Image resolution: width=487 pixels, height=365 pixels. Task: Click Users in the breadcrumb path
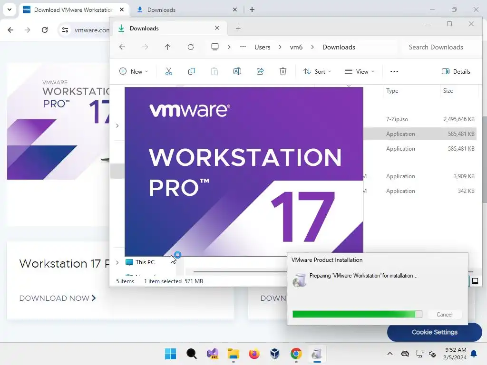(x=263, y=47)
